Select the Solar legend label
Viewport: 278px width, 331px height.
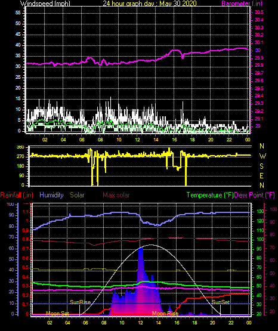(x=78, y=195)
